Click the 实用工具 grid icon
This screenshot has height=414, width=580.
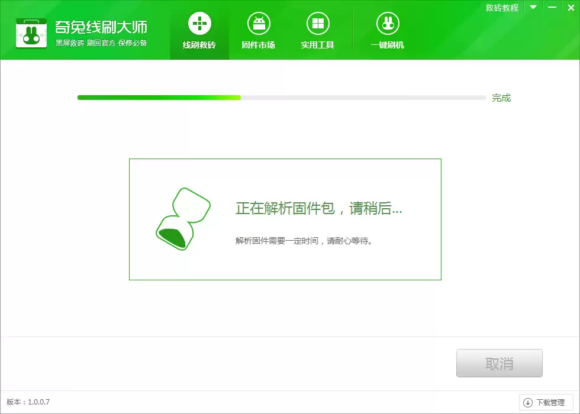(318, 24)
